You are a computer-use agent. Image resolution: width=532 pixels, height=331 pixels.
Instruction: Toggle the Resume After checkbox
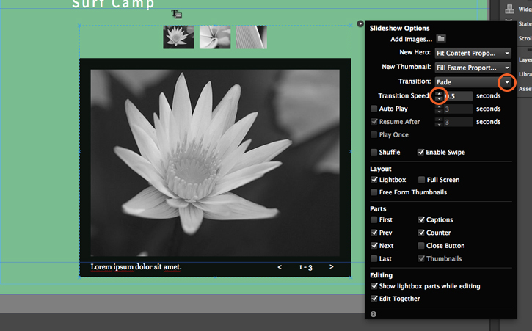pyautogui.click(x=374, y=122)
